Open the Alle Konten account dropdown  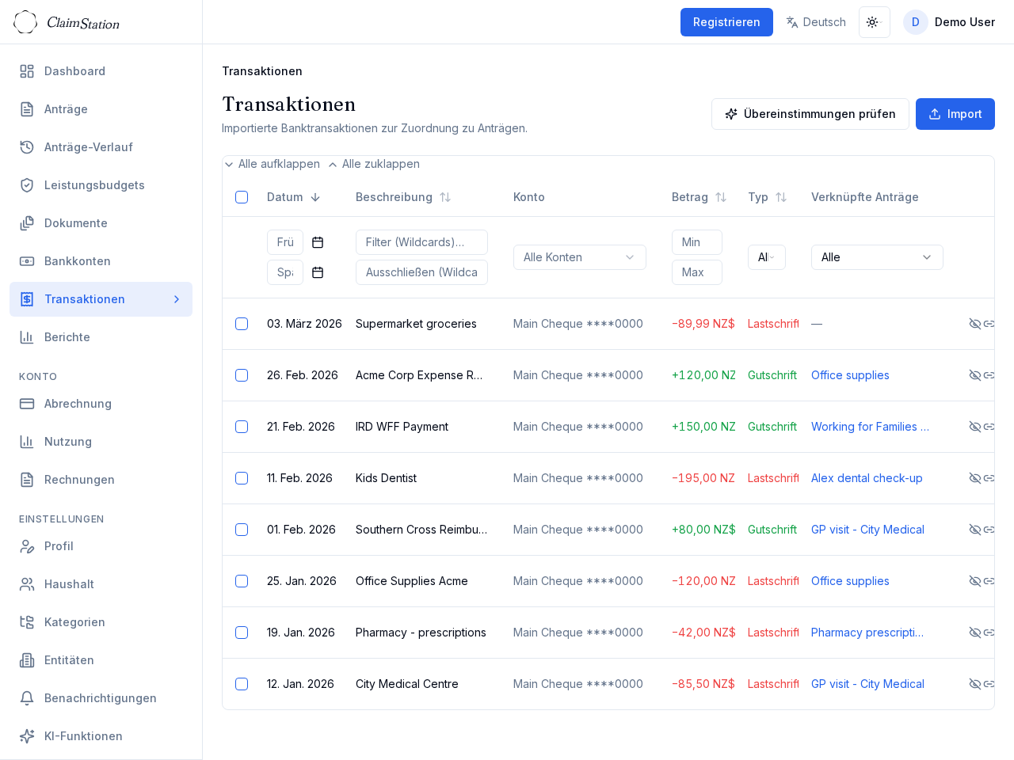(x=579, y=257)
